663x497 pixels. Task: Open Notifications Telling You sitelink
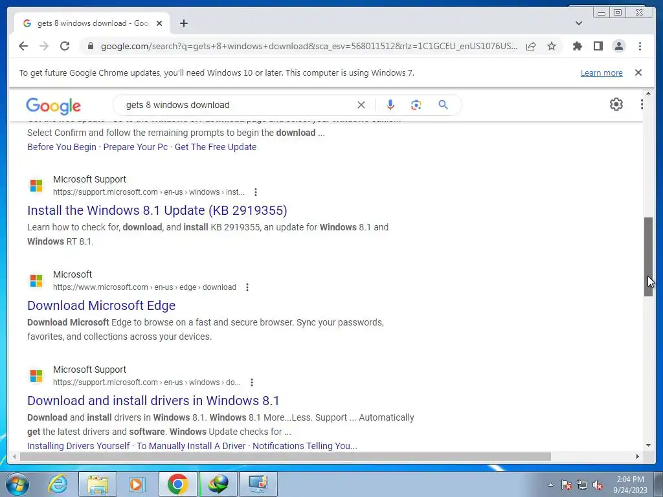[x=305, y=446]
